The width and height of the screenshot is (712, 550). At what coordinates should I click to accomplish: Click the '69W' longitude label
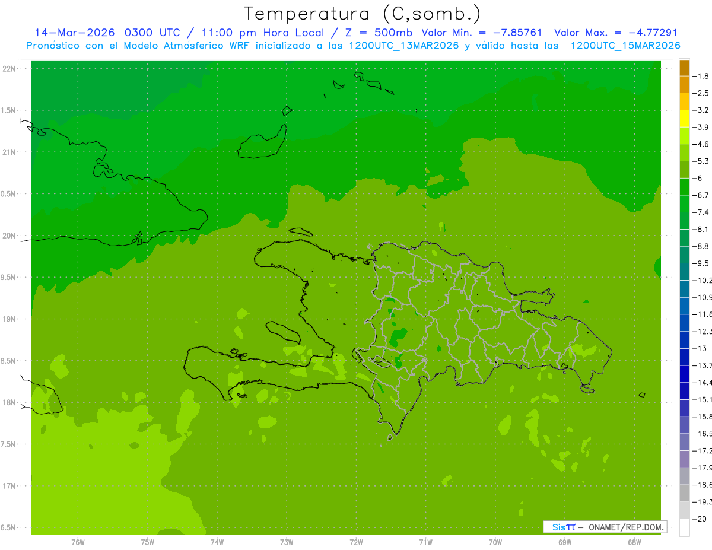(x=565, y=542)
